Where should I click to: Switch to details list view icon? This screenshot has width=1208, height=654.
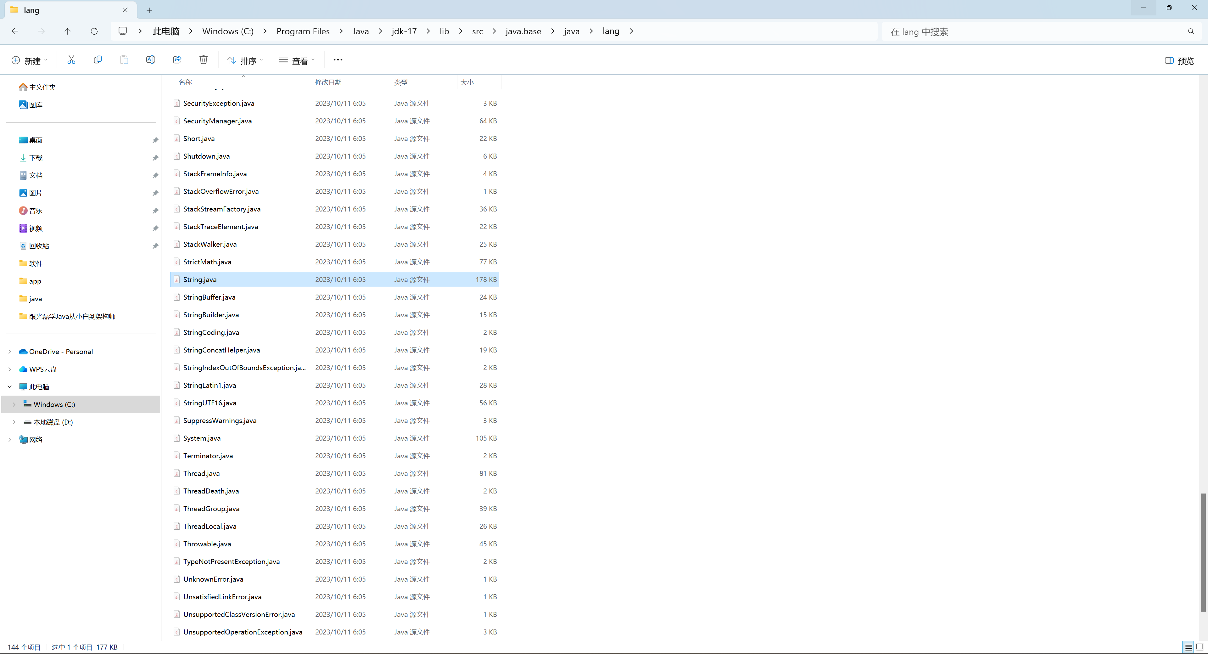(x=1188, y=647)
